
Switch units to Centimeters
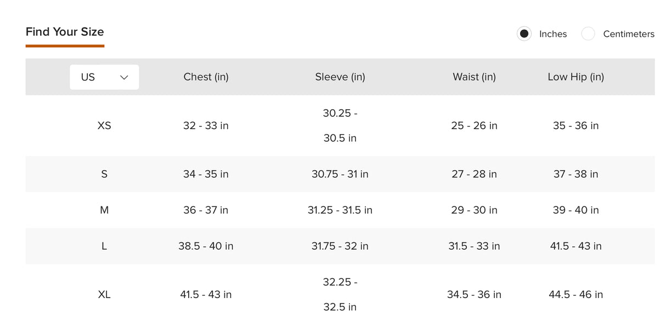(588, 34)
